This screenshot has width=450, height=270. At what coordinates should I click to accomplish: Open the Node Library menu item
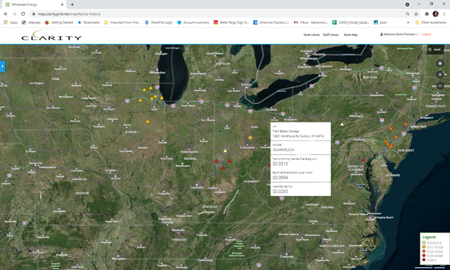(x=312, y=35)
